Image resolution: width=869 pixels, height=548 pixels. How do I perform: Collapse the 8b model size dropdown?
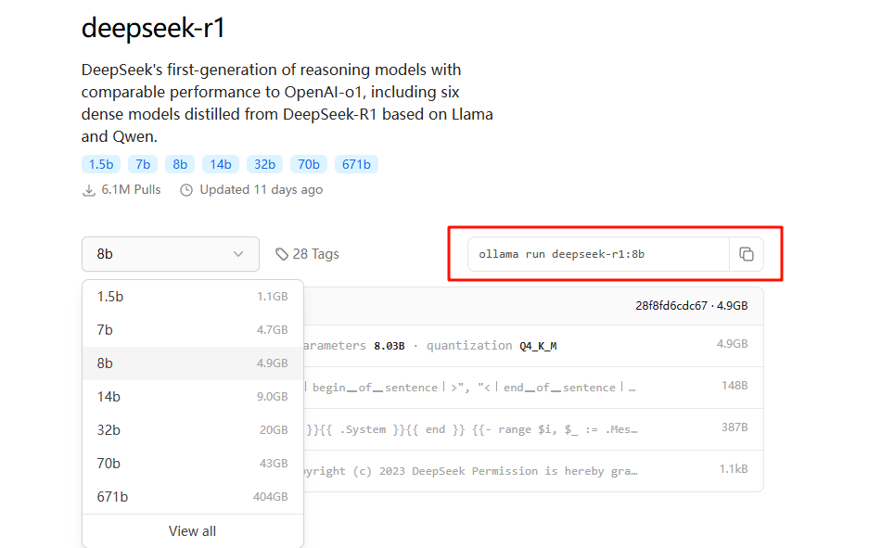point(170,254)
